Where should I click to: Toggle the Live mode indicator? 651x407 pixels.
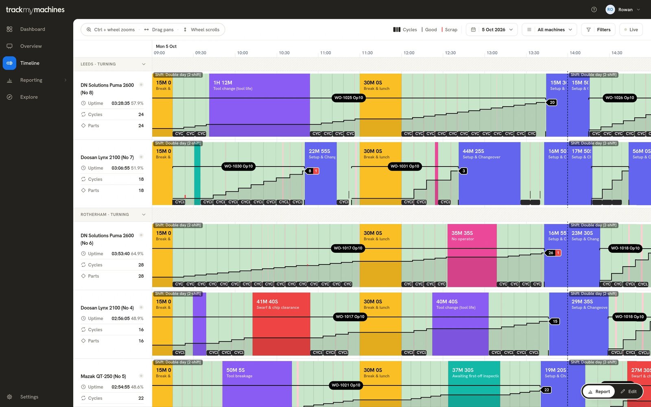tap(631, 30)
